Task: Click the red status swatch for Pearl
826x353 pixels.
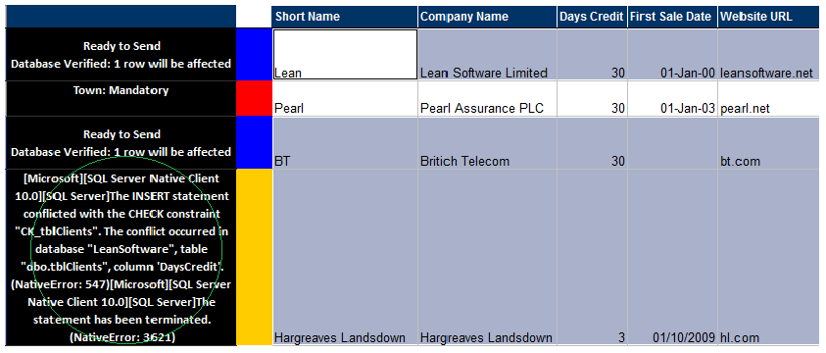Action: pyautogui.click(x=255, y=99)
